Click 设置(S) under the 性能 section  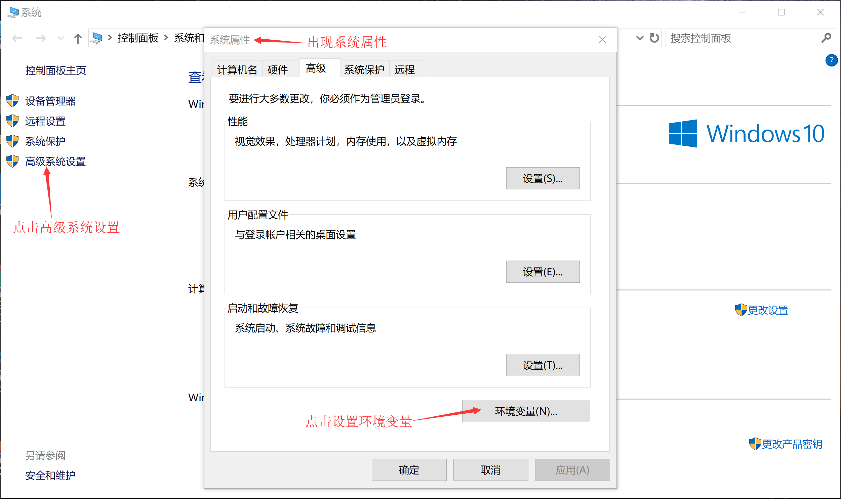pyautogui.click(x=543, y=178)
